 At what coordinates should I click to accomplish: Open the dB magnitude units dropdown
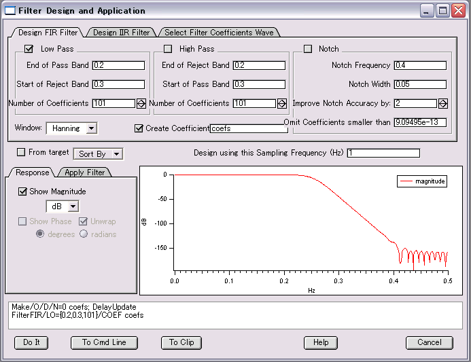[63, 206]
